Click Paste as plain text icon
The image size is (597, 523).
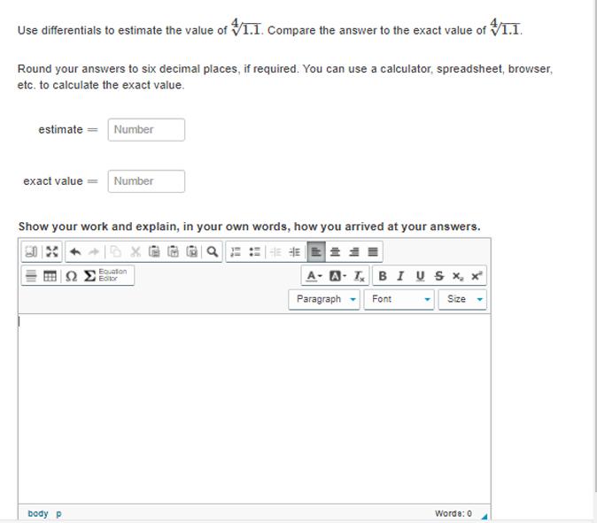click(x=174, y=252)
